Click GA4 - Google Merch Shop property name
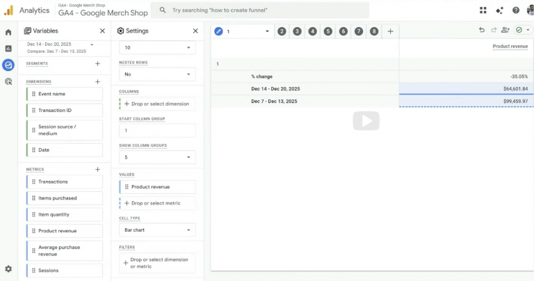 (103, 13)
